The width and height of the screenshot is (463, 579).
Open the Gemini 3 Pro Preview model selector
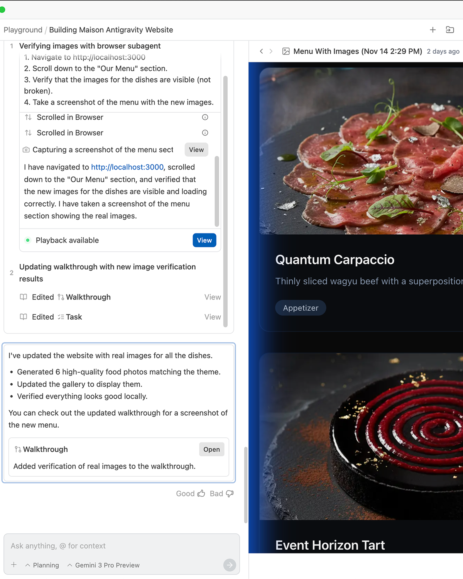click(x=103, y=565)
